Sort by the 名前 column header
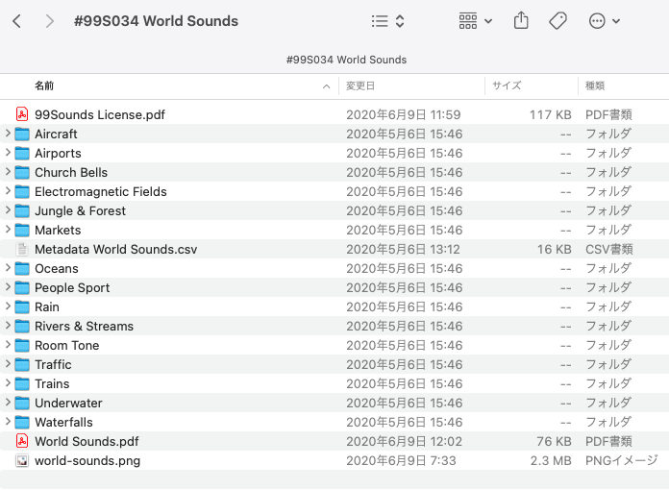Image resolution: width=669 pixels, height=490 pixels. [x=44, y=86]
